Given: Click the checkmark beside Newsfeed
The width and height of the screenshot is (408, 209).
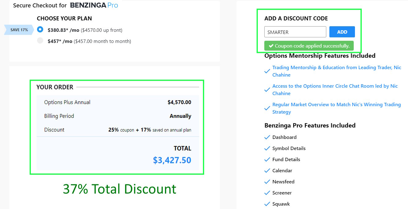Looking at the screenshot, I should tap(267, 182).
